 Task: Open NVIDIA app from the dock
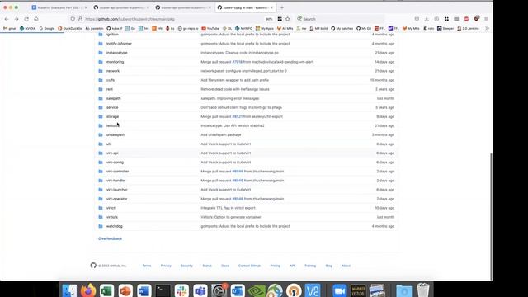pos(257,290)
